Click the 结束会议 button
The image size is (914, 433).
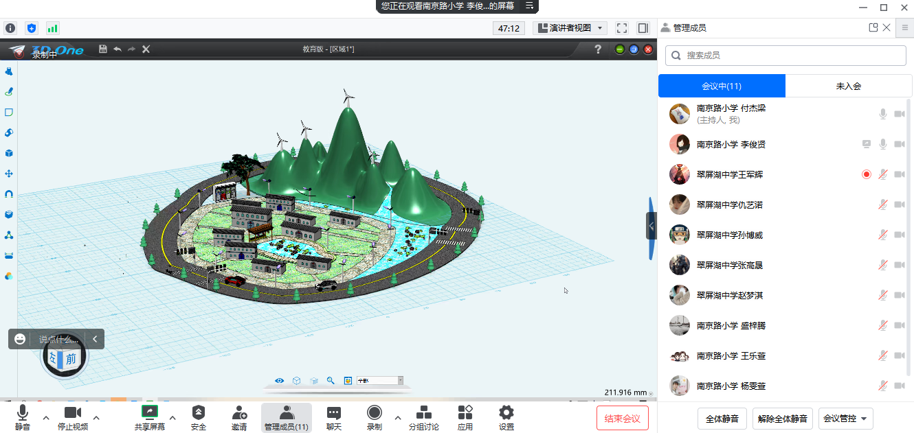(x=623, y=418)
